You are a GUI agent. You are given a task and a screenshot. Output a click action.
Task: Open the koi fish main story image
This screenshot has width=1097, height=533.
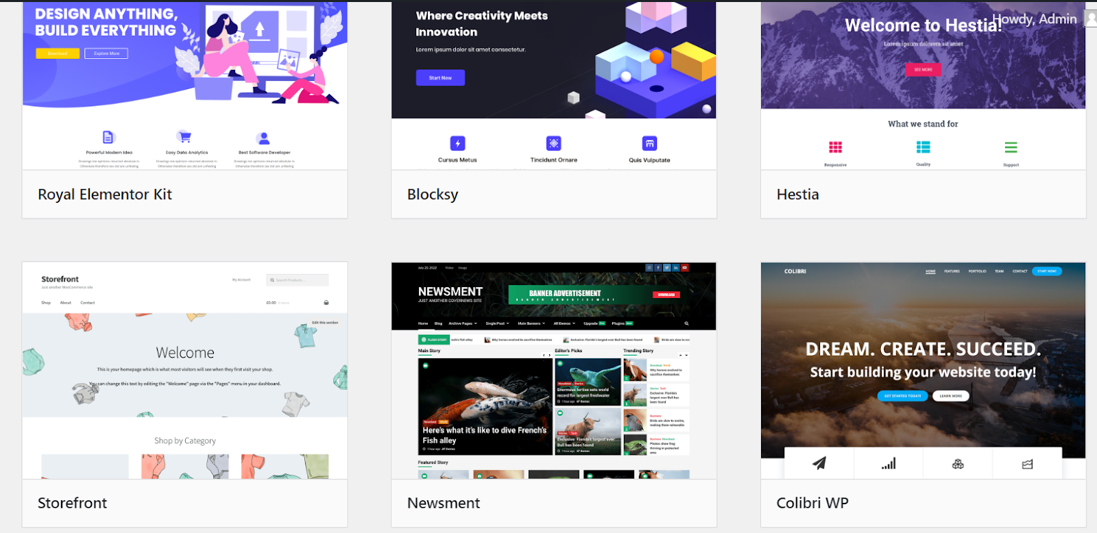click(485, 406)
